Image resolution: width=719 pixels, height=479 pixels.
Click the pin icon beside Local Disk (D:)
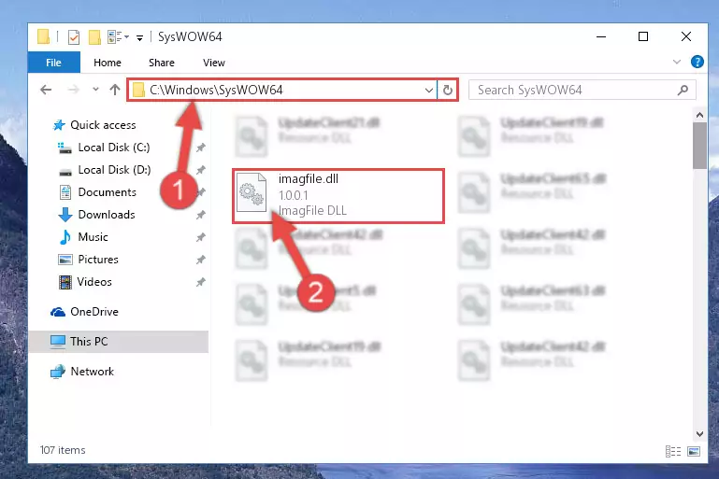(x=200, y=170)
